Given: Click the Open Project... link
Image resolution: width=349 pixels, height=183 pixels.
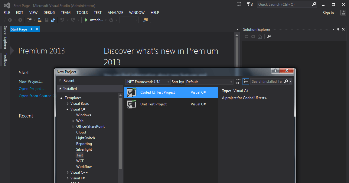Looking at the screenshot, I should tap(31, 89).
